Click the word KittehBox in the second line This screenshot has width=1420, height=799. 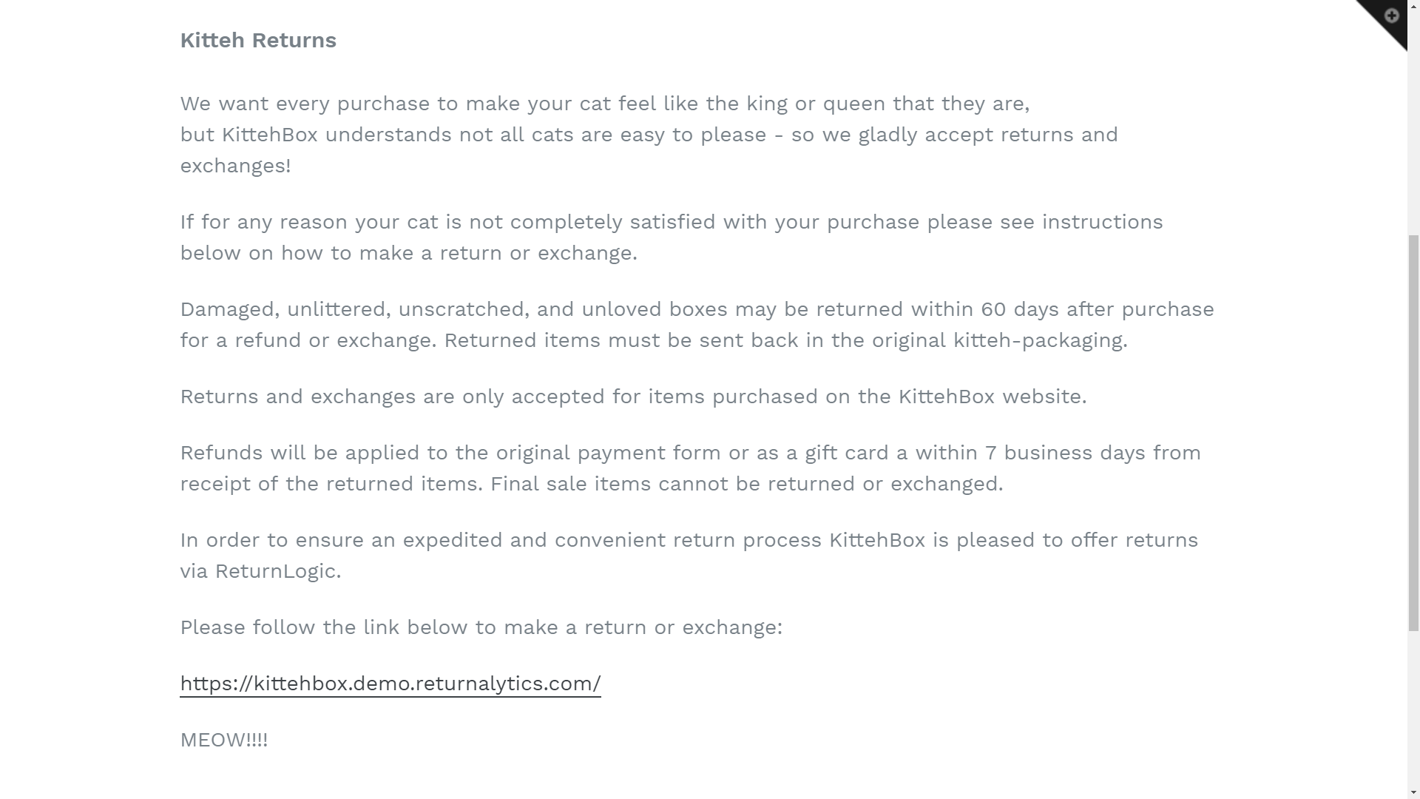point(270,135)
